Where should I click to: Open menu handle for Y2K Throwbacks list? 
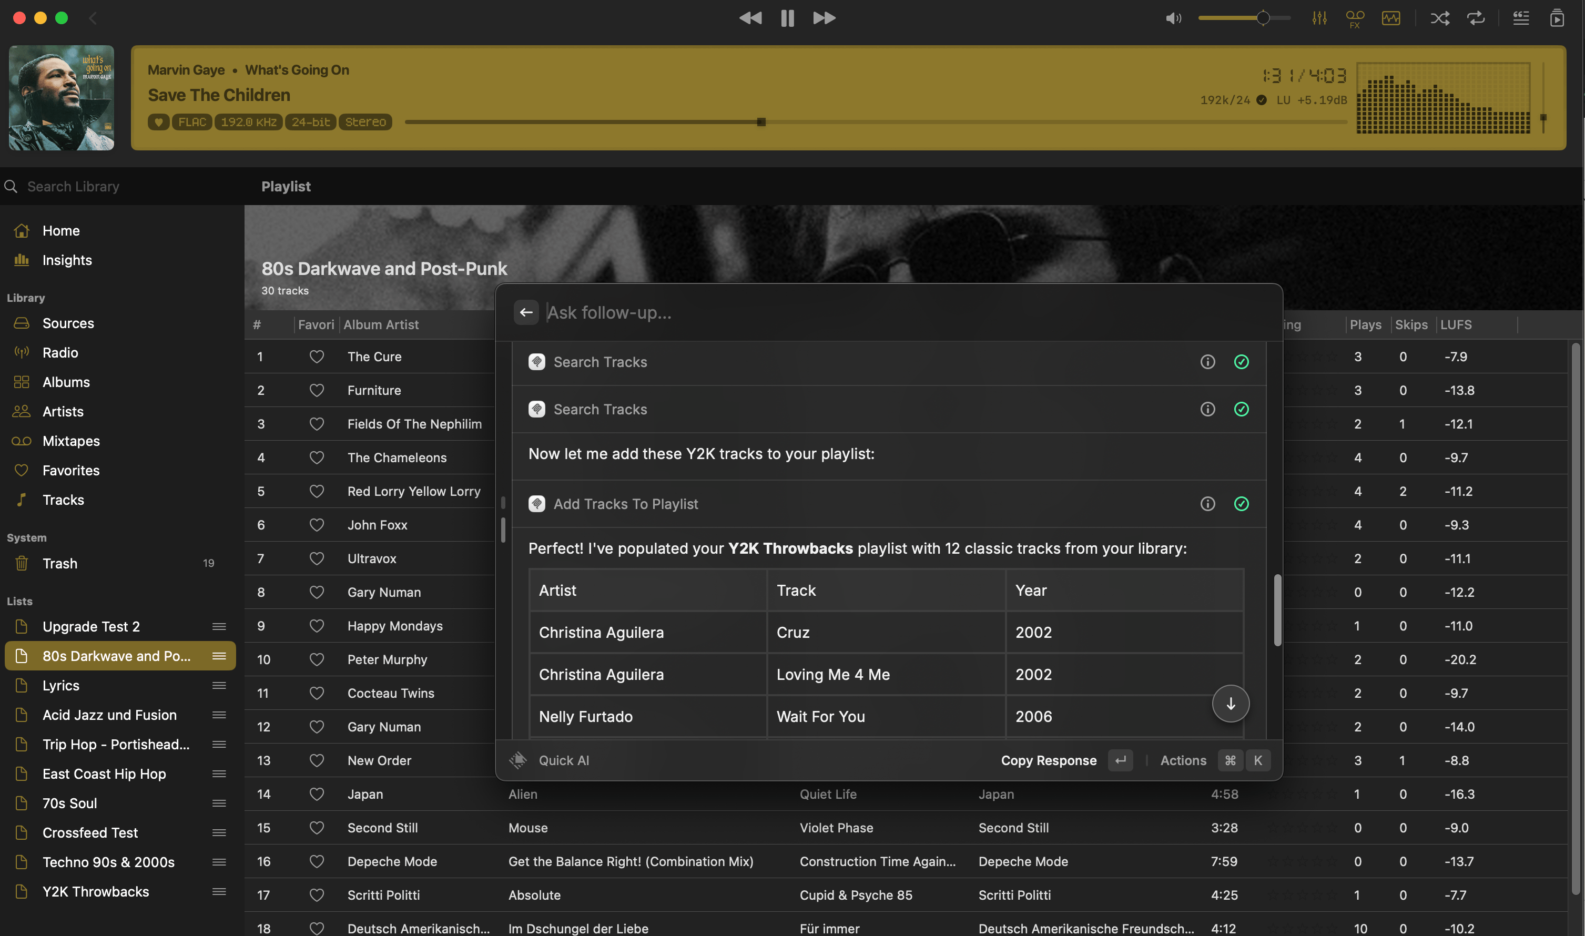coord(219,891)
